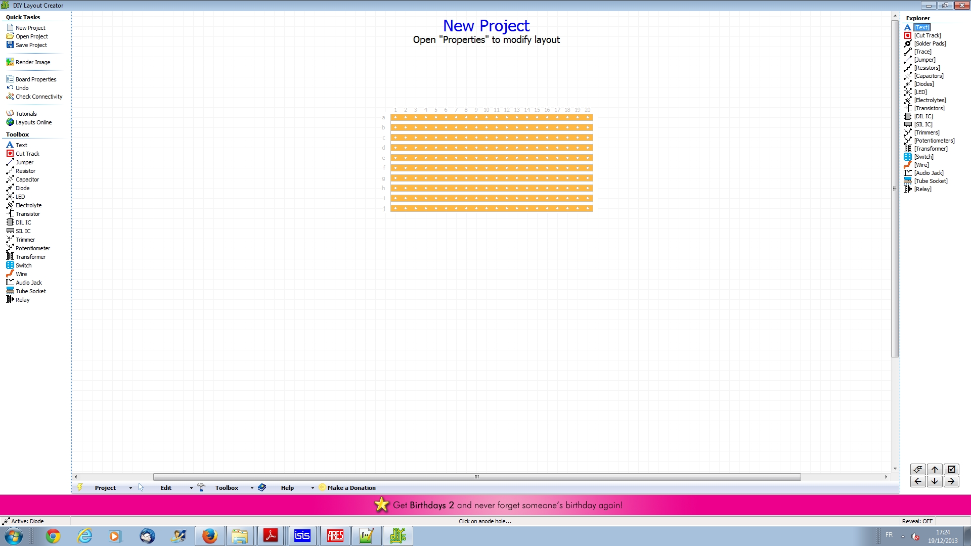971x546 pixels.
Task: Select the Electrolyte component tool
Action: [28, 205]
